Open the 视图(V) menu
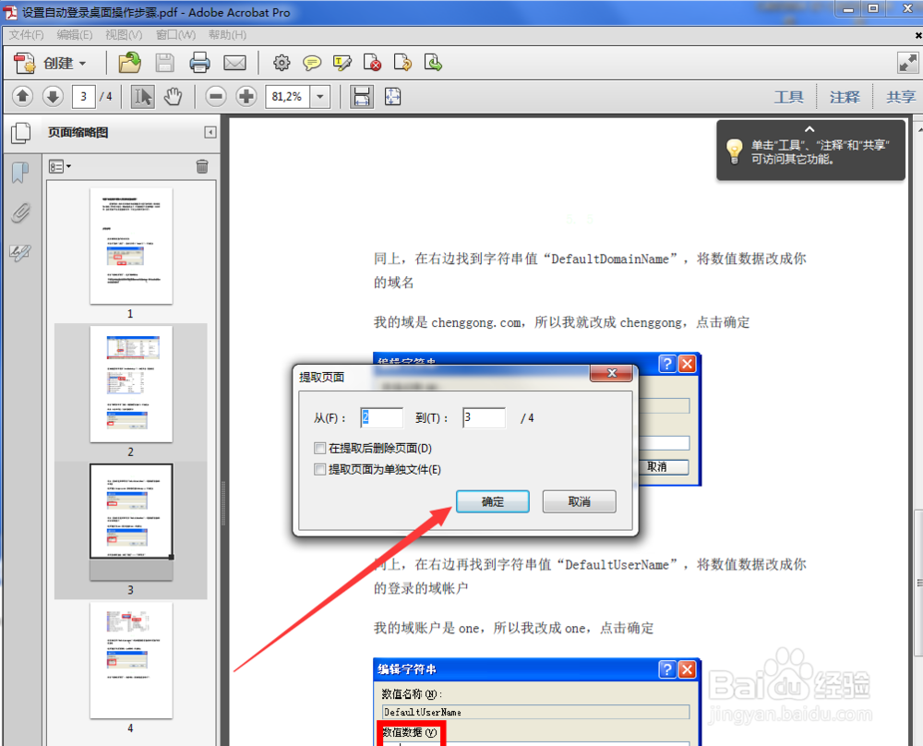This screenshot has height=746, width=923. (x=124, y=35)
